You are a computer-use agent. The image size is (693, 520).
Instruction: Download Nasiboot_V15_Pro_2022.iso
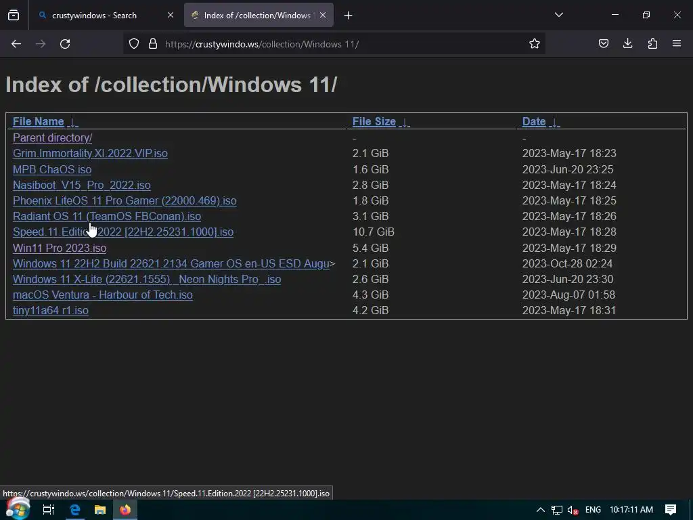(82, 185)
